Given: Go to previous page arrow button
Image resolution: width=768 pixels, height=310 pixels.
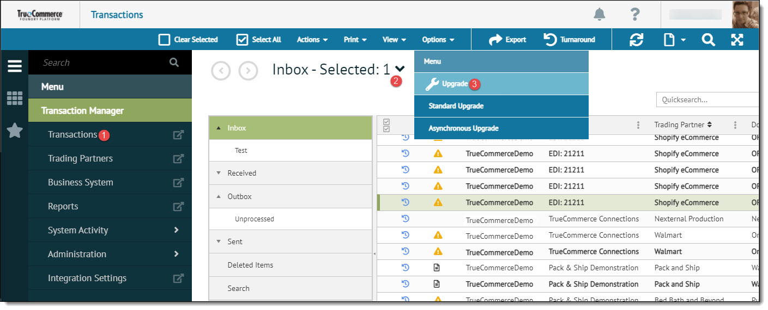Looking at the screenshot, I should tap(221, 71).
